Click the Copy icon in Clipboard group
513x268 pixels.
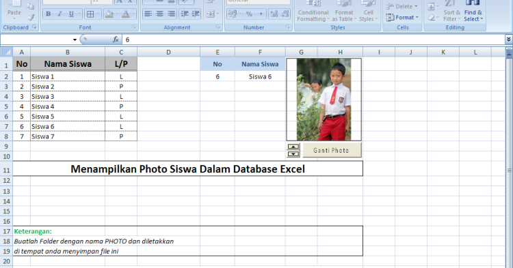[30, 6]
